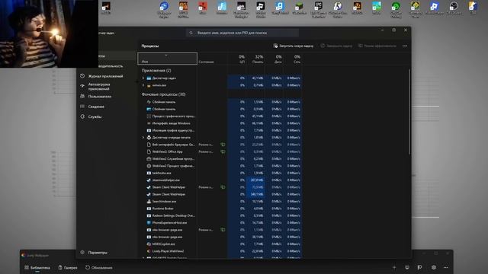Expand the Диспетчер очереди печати row

pyautogui.click(x=143, y=137)
